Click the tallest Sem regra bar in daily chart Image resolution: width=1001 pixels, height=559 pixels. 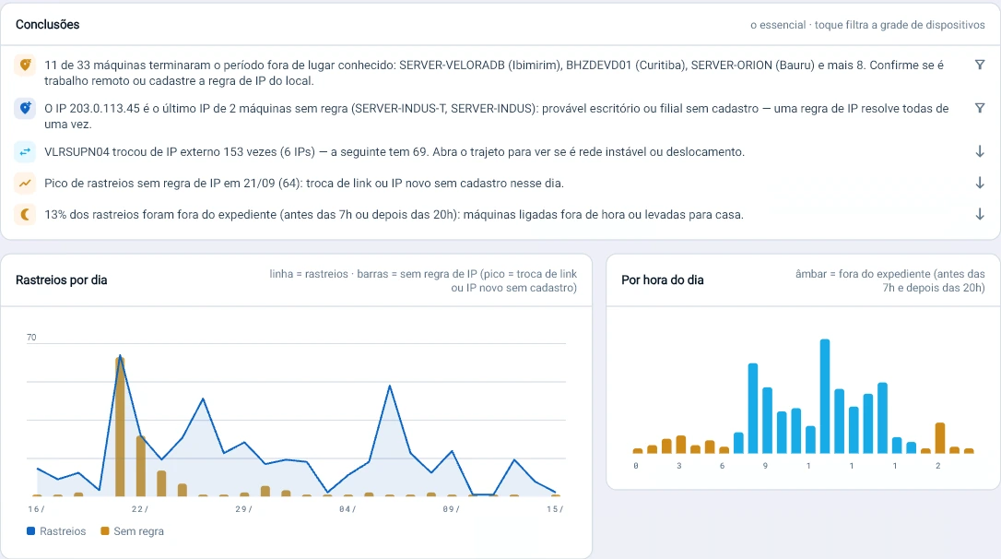click(x=120, y=427)
